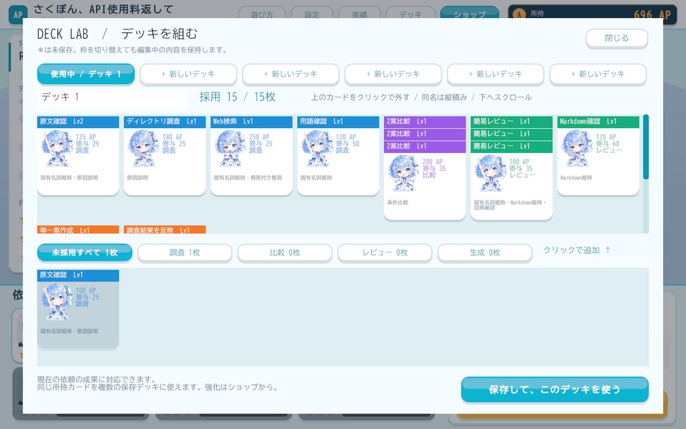Image resolution: width=686 pixels, height=429 pixels.
Task: Filter cards by 比較 0枚
Action: 285,253
